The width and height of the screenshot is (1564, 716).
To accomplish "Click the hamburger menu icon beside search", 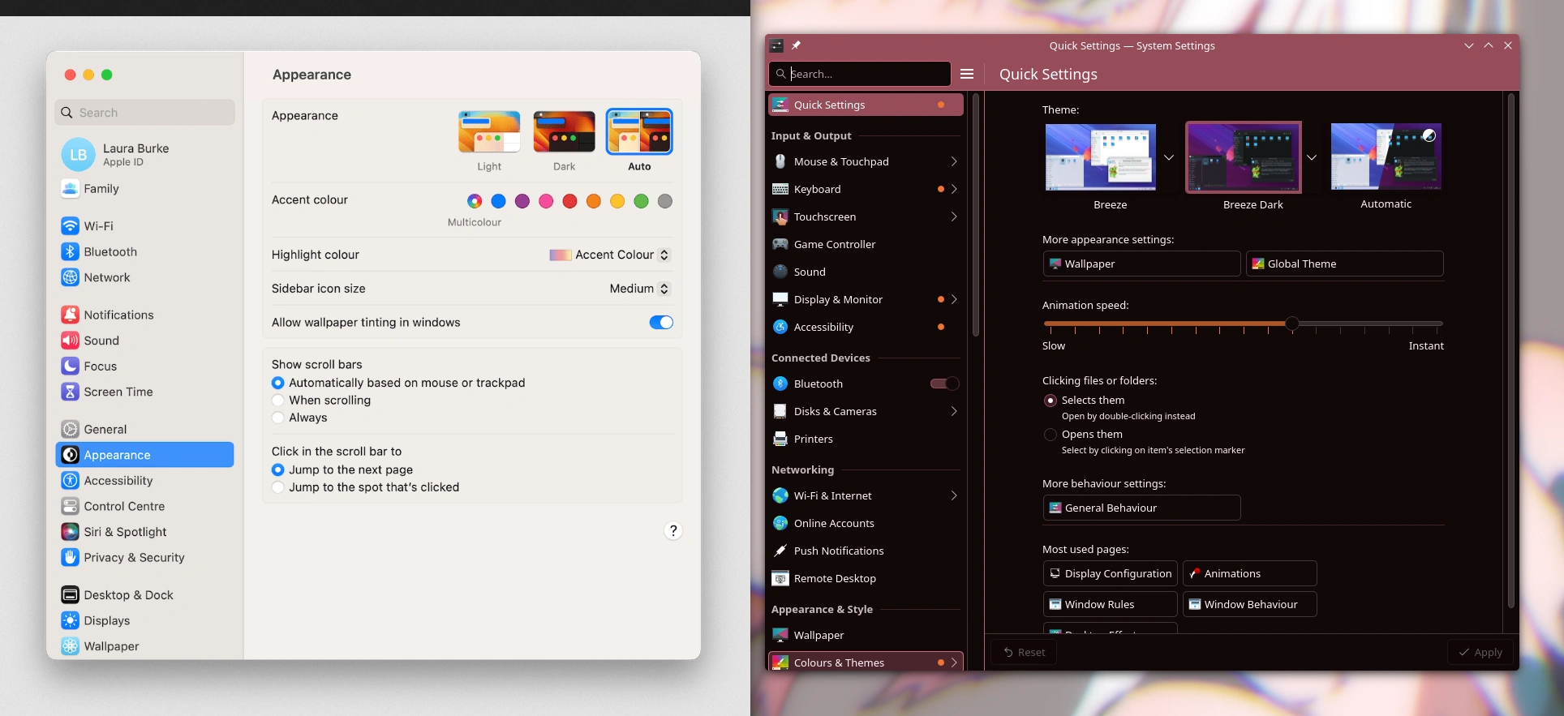I will [967, 74].
